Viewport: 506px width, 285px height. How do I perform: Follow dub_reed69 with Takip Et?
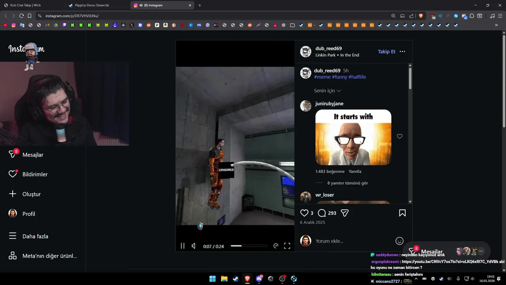[x=387, y=51]
